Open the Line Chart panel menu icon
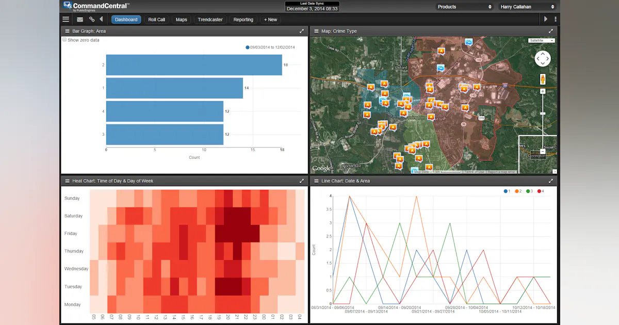 tap(316, 181)
